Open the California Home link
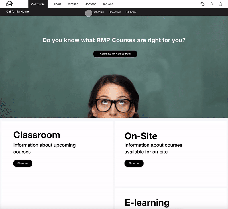Image resolution: width=228 pixels, height=209 pixels. click(x=17, y=11)
